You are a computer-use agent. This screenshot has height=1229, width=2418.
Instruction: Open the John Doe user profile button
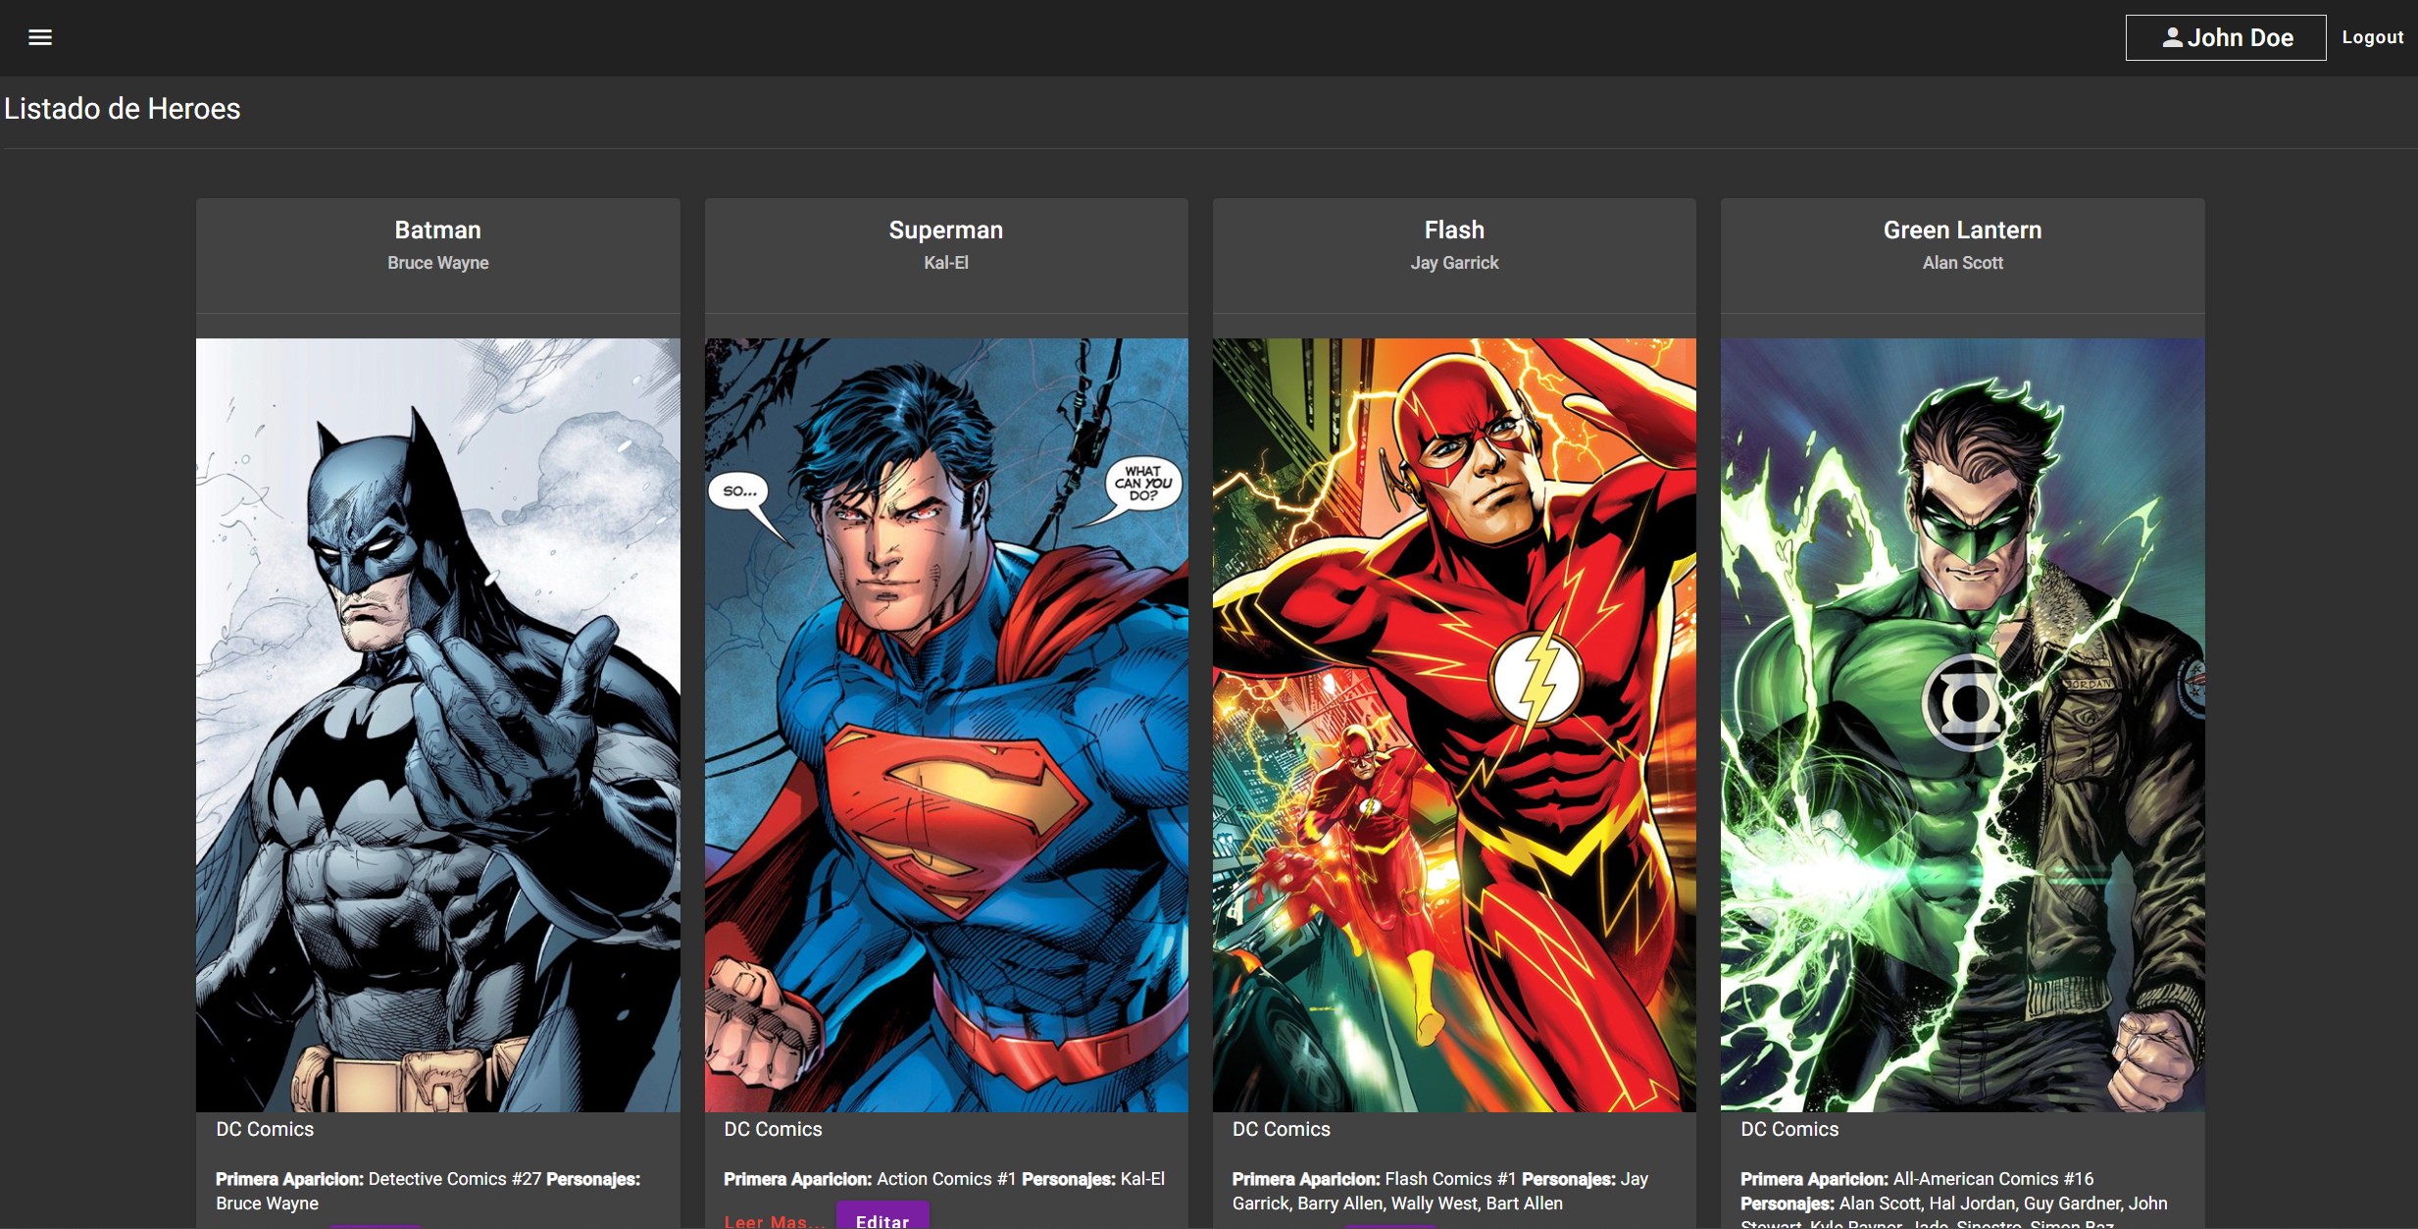point(2225,37)
